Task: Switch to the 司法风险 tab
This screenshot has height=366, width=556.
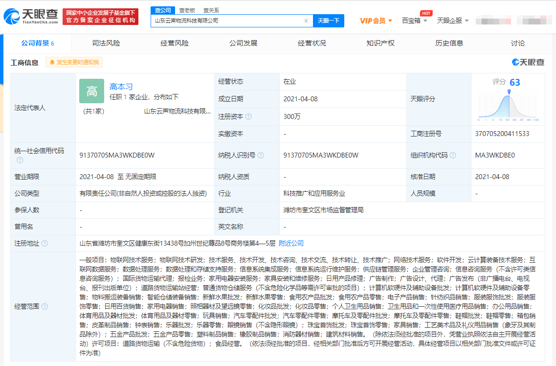Action: pos(106,43)
